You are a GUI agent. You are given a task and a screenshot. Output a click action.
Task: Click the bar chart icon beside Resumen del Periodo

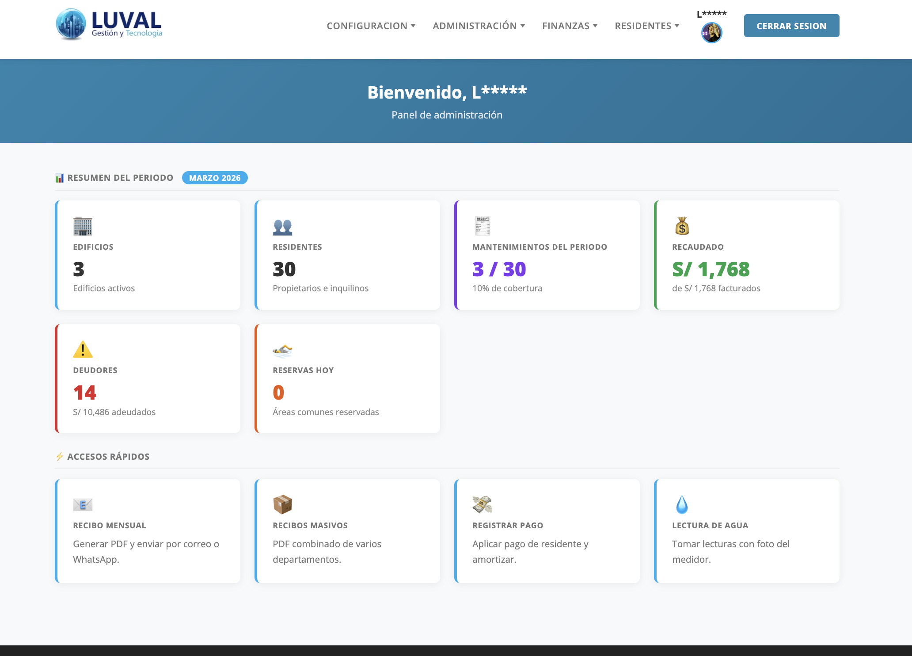[60, 178]
